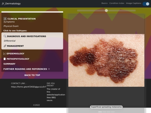The height and width of the screenshot is (113, 151).
Task: Click the bandage icon next to Management
Action: (5, 46)
